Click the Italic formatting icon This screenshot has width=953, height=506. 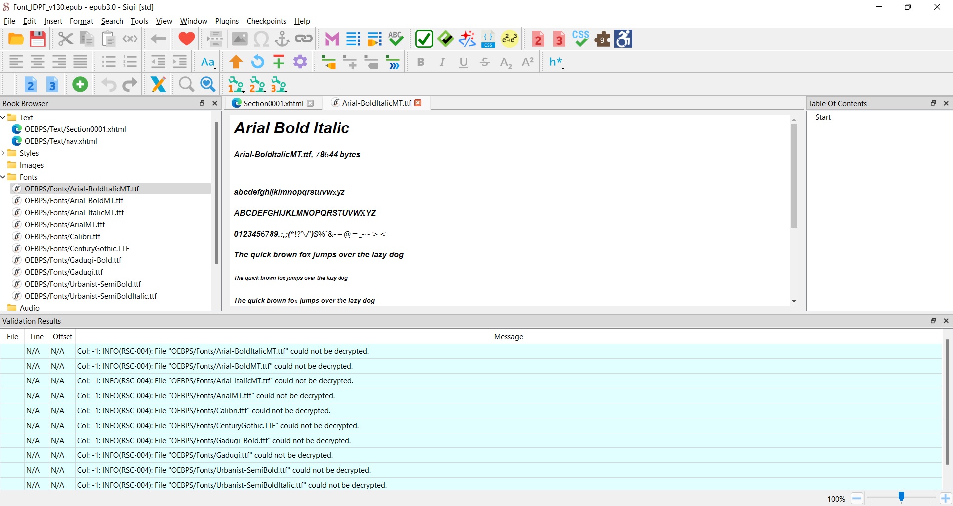pyautogui.click(x=442, y=62)
